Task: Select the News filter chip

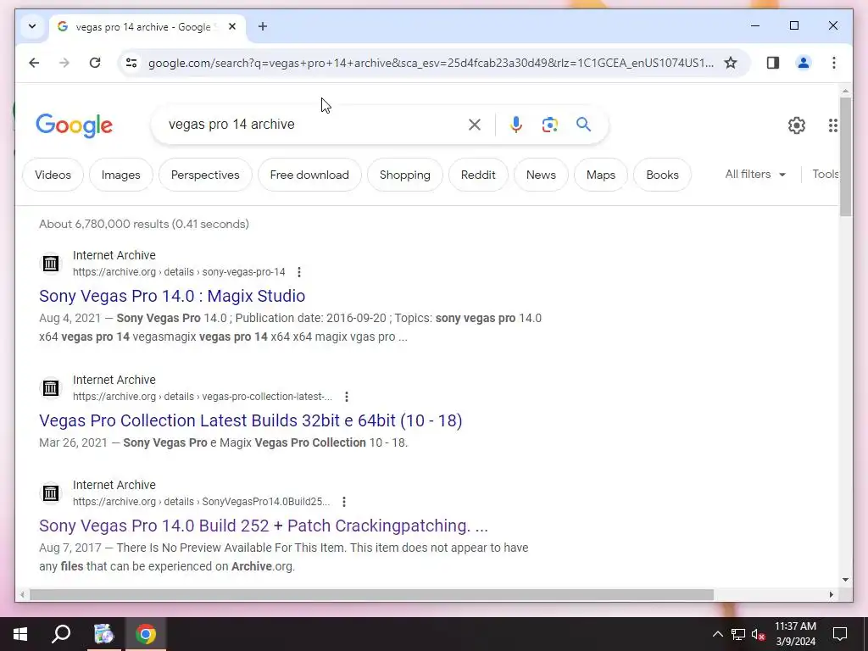Action: (x=541, y=175)
